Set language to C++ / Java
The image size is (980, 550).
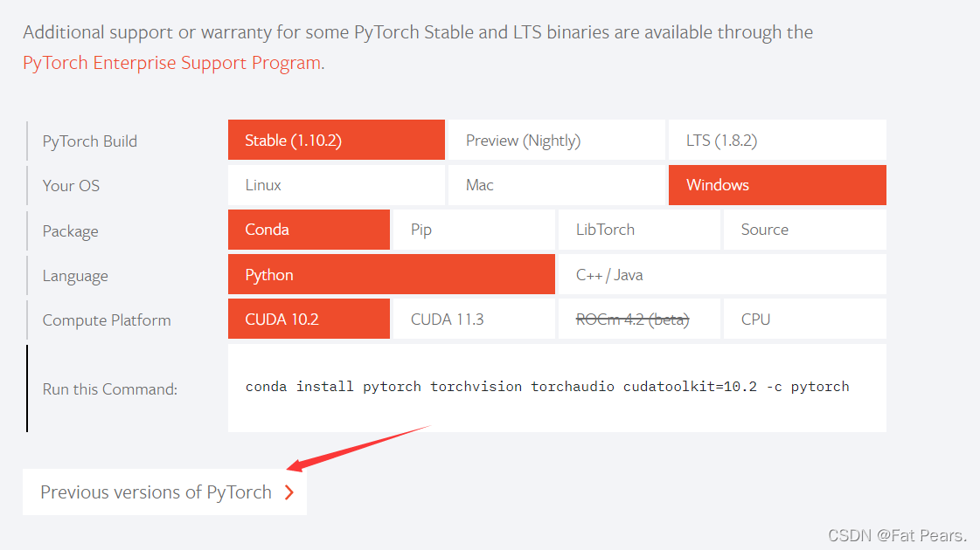point(722,274)
